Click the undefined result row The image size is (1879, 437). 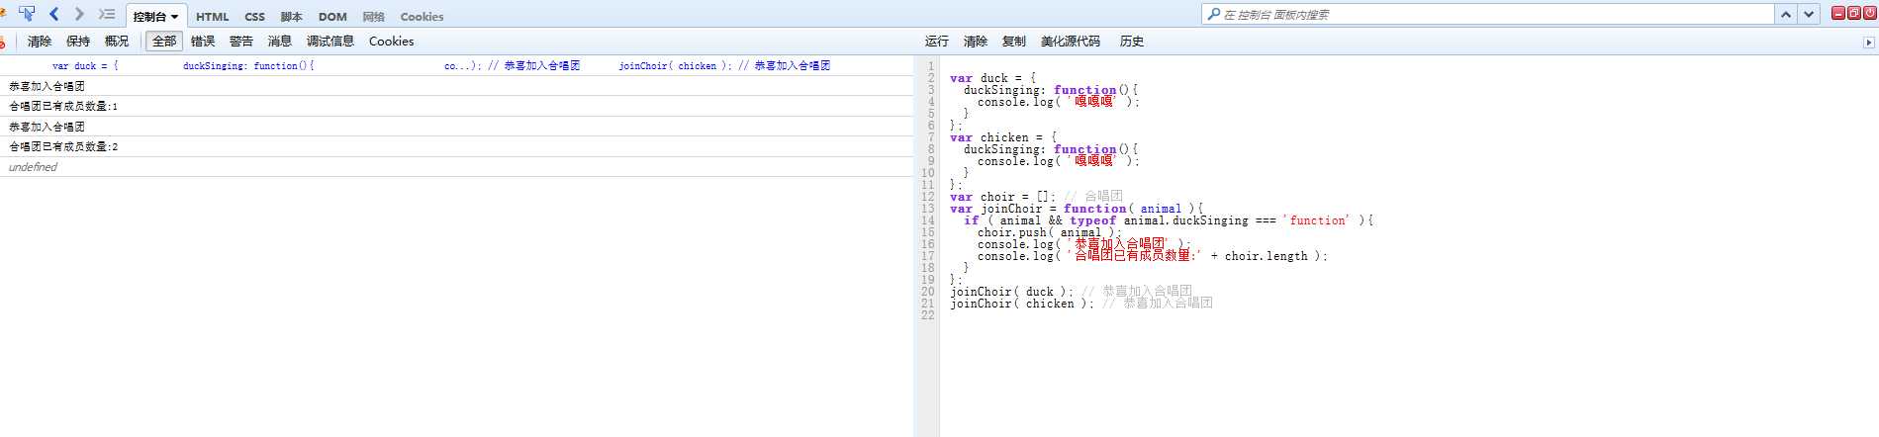pos(456,167)
